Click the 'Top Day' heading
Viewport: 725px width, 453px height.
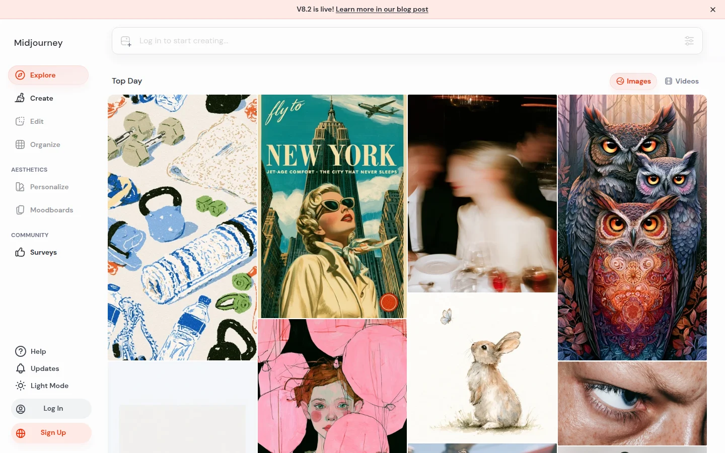[127, 81]
